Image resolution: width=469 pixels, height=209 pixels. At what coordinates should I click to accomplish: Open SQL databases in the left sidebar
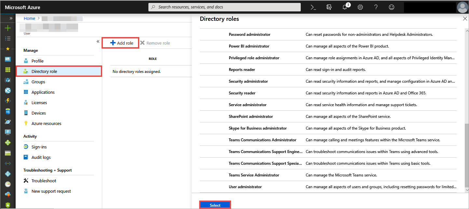click(x=8, y=111)
